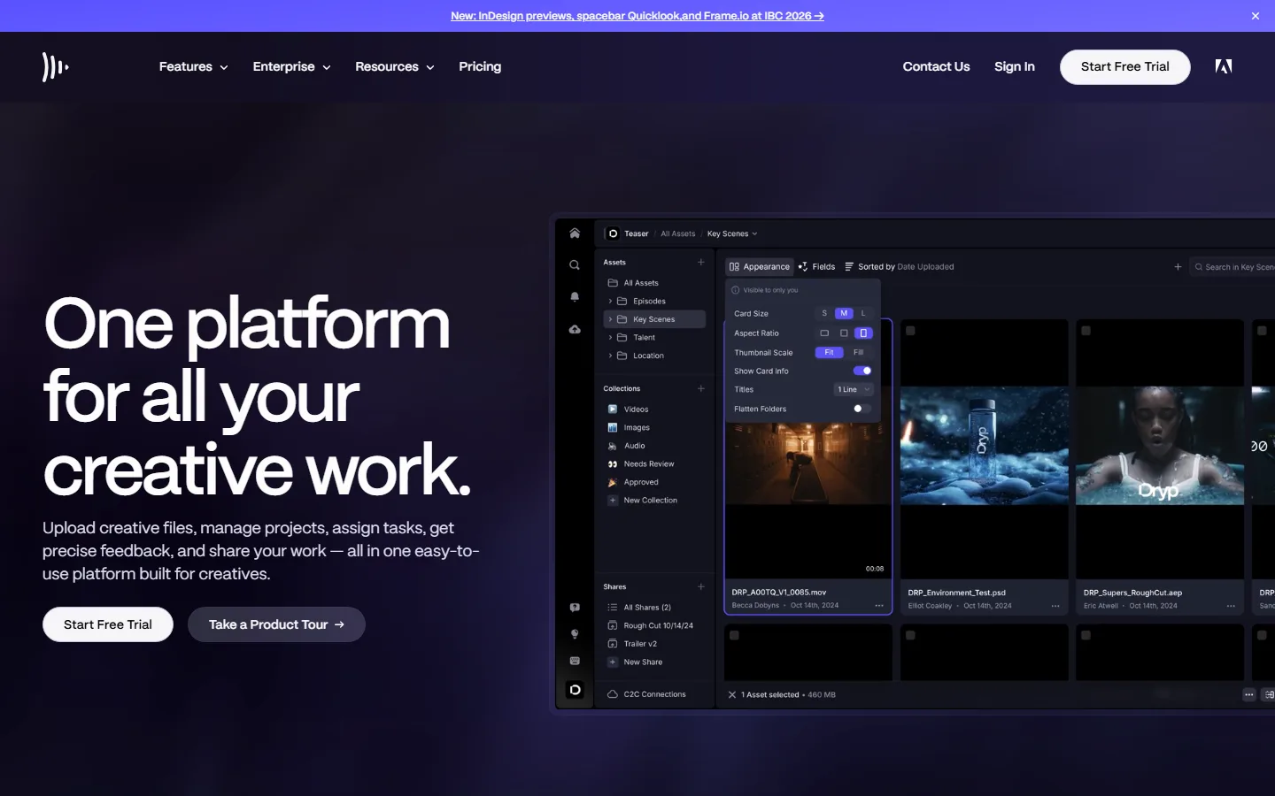Go to the Pricing page

point(480,66)
